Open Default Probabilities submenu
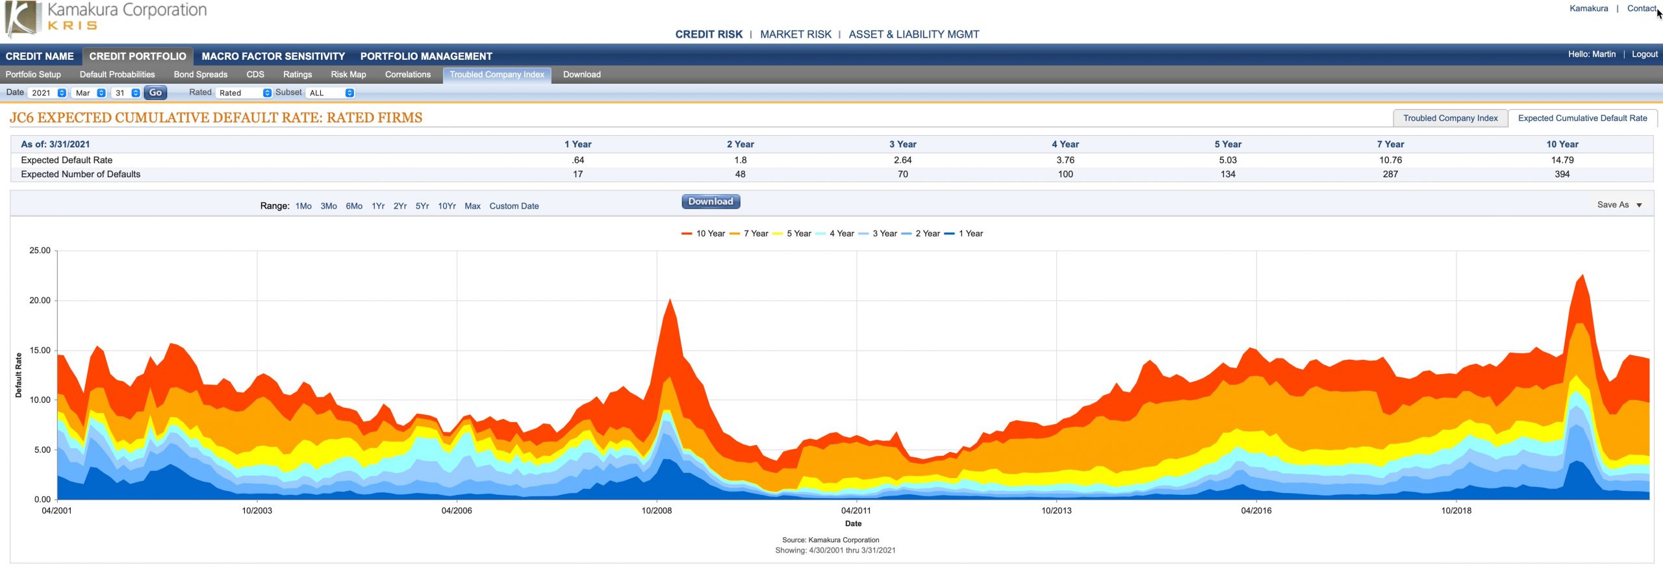The height and width of the screenshot is (567, 1663). click(x=117, y=75)
